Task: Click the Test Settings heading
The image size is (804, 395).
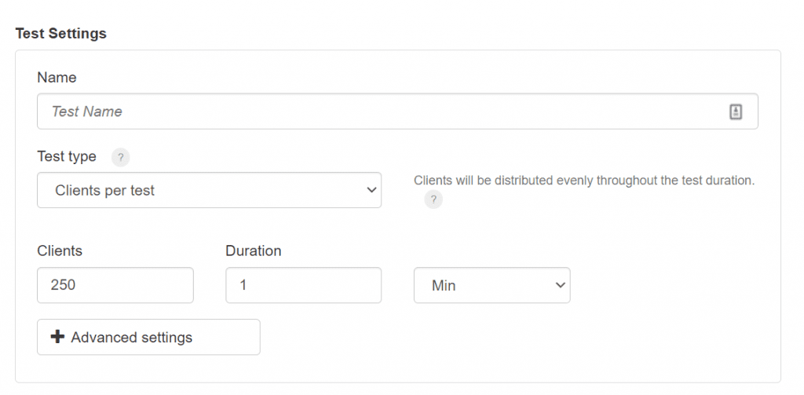Action: [x=61, y=33]
